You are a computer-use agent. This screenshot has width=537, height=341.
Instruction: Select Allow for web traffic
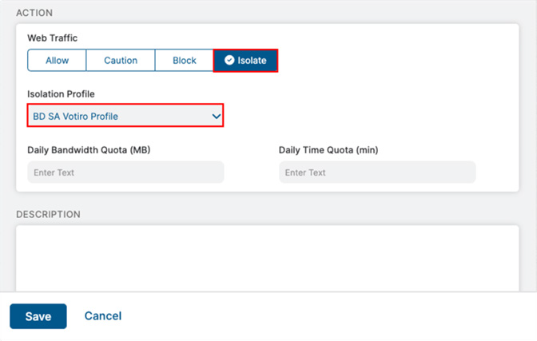pos(57,60)
